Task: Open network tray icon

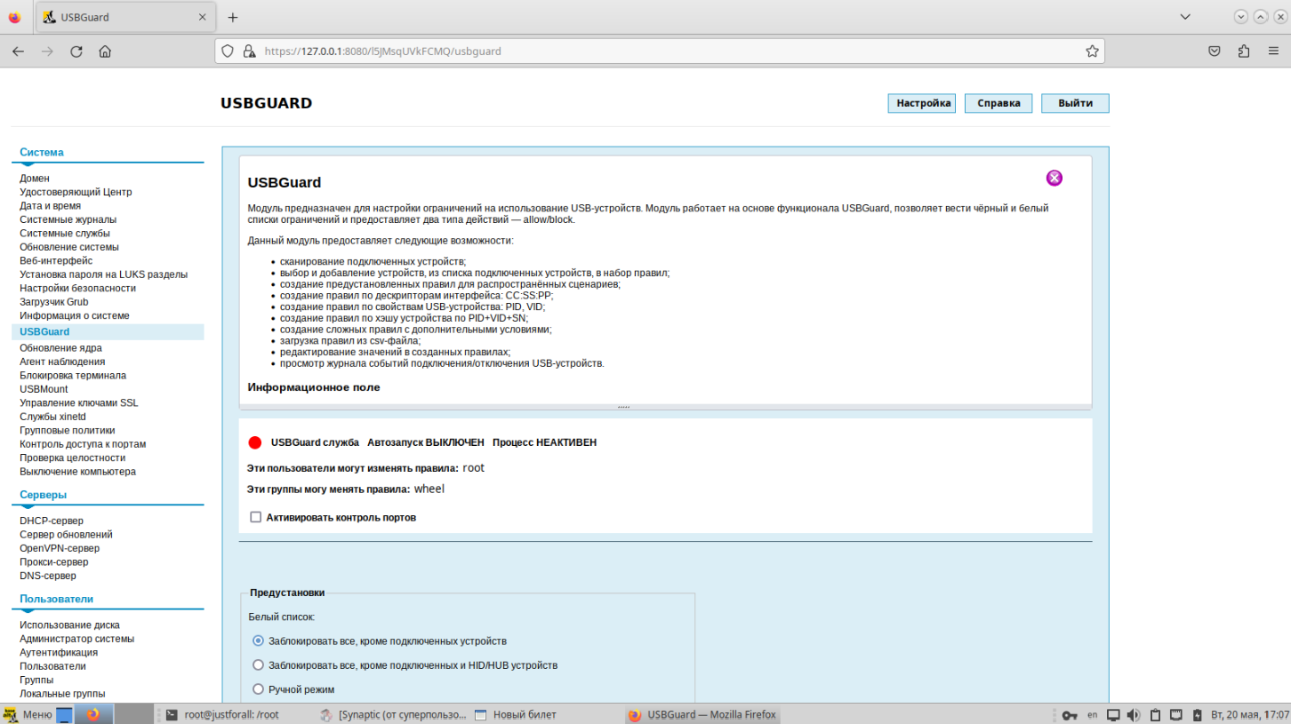Action: point(1175,715)
